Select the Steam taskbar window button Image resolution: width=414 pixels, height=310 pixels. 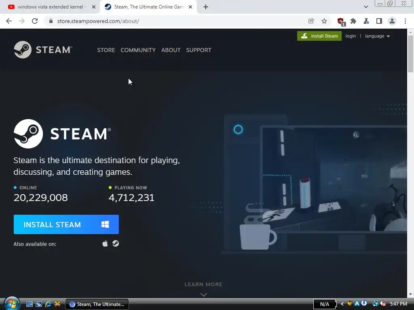pos(97,304)
